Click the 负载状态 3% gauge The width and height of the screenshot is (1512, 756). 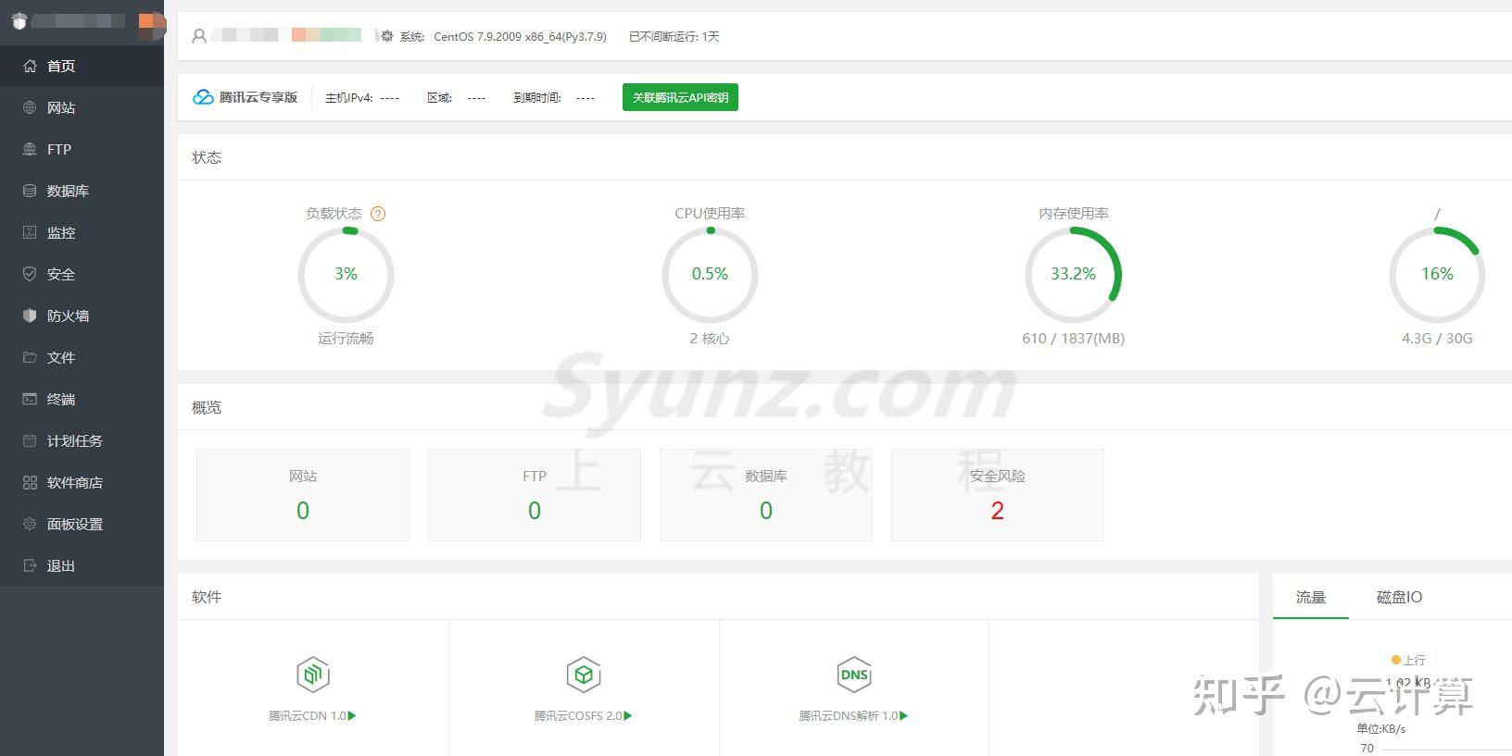346,275
